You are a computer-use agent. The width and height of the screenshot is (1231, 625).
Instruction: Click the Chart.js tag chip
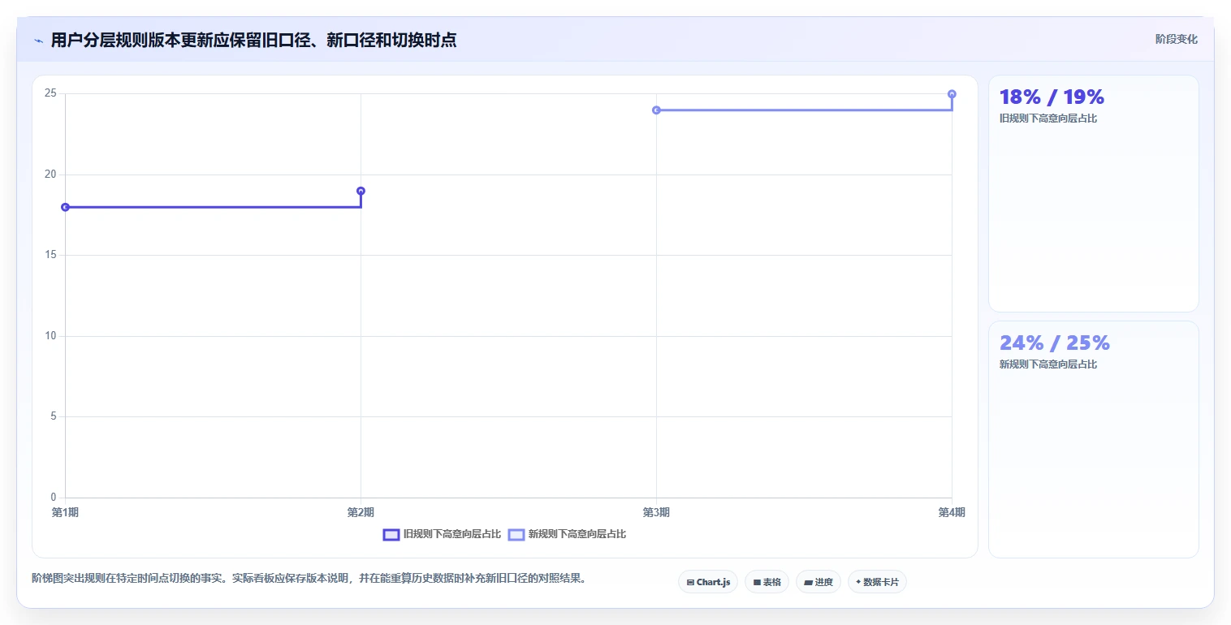[708, 582]
